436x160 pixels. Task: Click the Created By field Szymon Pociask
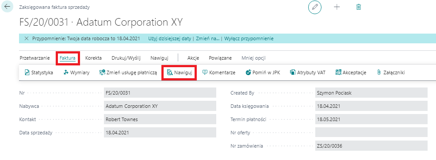(x=371, y=93)
